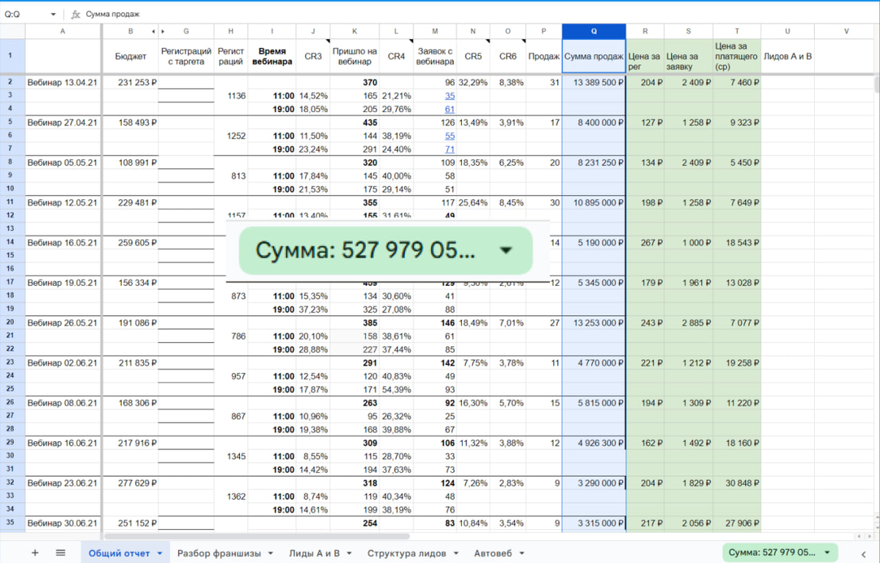Expand hidden columns arrow in column G header
Viewport: 880px width, 563px height.
point(163,32)
